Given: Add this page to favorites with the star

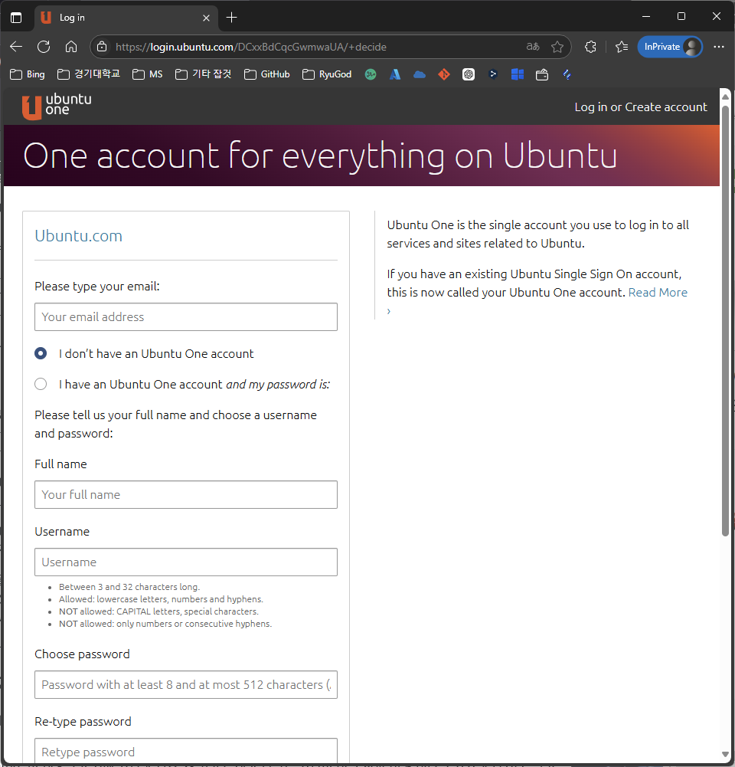Looking at the screenshot, I should coord(557,47).
